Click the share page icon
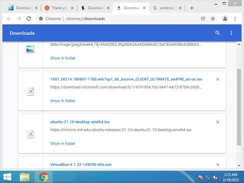 203,19
